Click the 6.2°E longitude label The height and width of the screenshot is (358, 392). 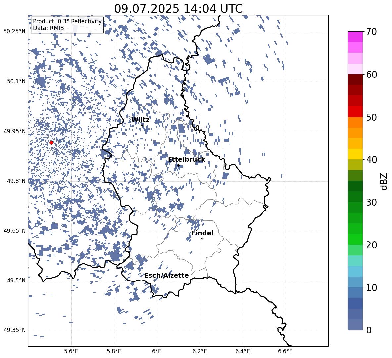[200, 351]
